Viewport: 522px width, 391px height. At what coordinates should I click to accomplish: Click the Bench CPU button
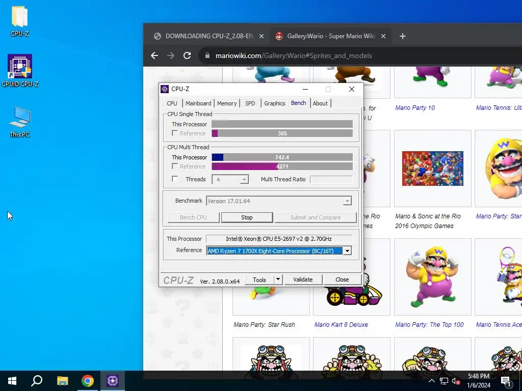point(193,217)
